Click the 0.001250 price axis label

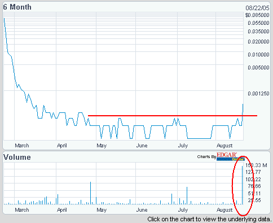pyautogui.click(x=258, y=93)
